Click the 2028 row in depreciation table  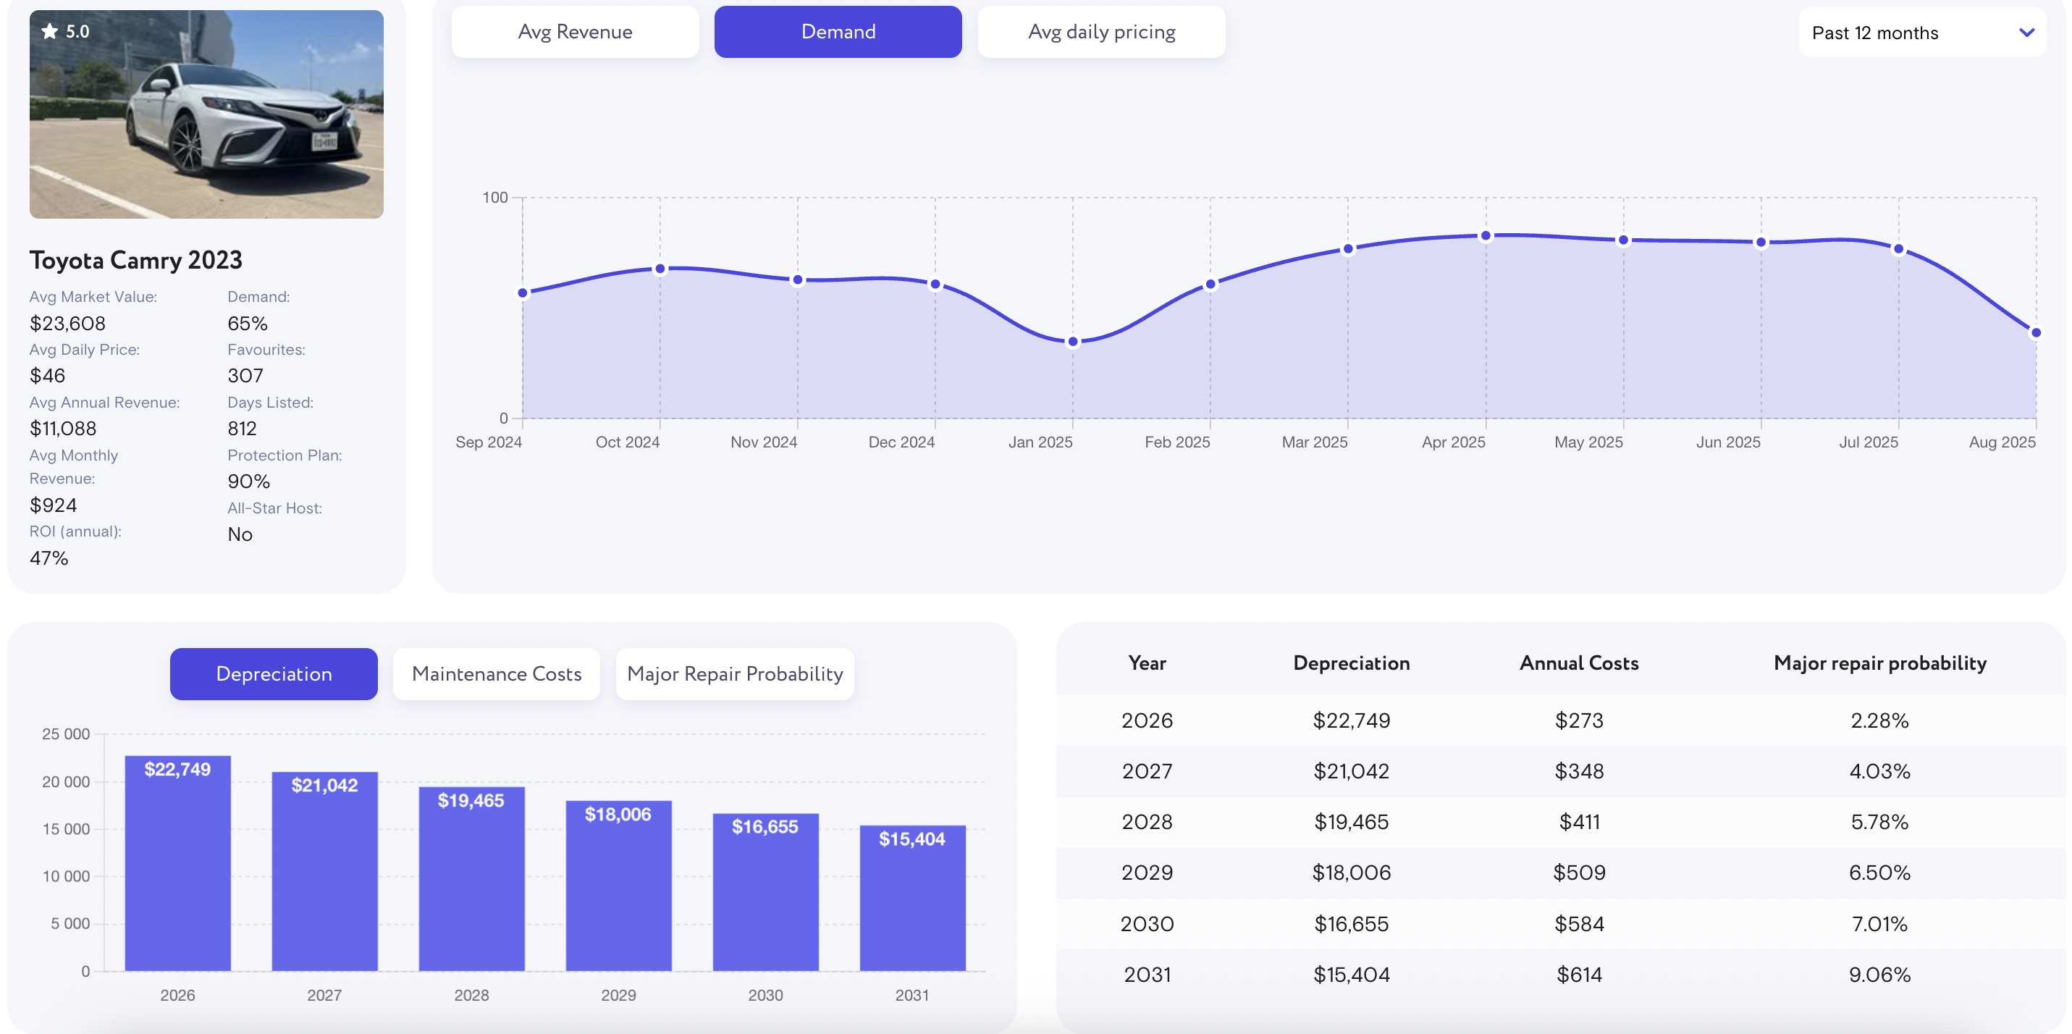[1146, 822]
